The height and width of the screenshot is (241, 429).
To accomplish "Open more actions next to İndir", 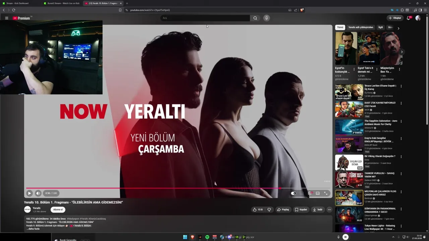I will tap(329, 210).
